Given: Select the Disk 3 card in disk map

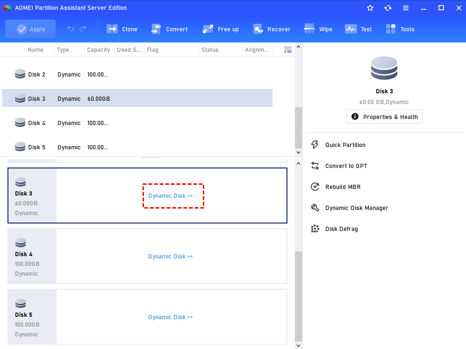Looking at the screenshot, I should [147, 195].
